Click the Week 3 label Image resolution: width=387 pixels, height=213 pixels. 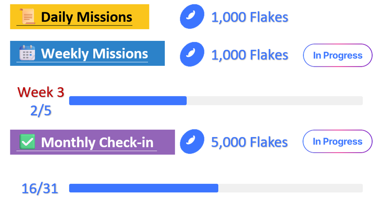41,92
